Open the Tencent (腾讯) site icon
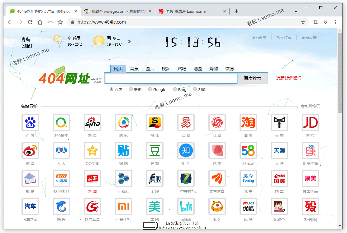Screen dimensions: 347x233 123,122
